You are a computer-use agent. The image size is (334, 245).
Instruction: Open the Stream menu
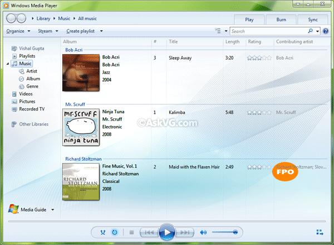(48, 31)
